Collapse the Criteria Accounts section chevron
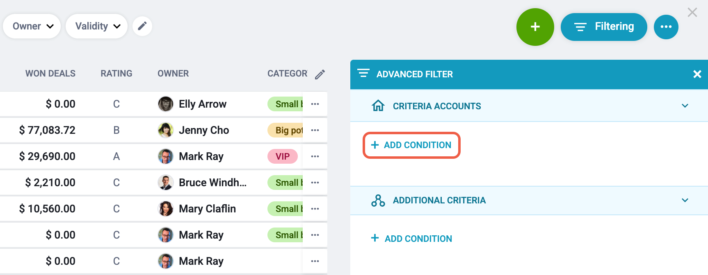The height and width of the screenshot is (275, 708). [x=685, y=106]
